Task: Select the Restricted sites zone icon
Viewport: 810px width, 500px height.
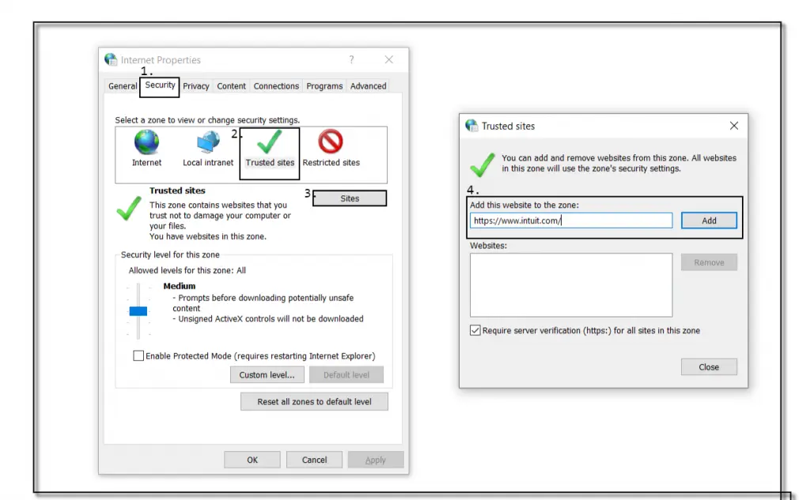Action: tap(331, 142)
